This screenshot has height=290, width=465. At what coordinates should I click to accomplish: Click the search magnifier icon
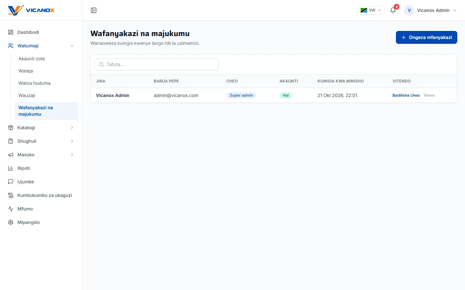101,64
